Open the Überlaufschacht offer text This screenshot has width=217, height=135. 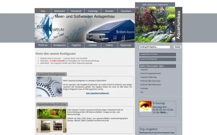157,132
